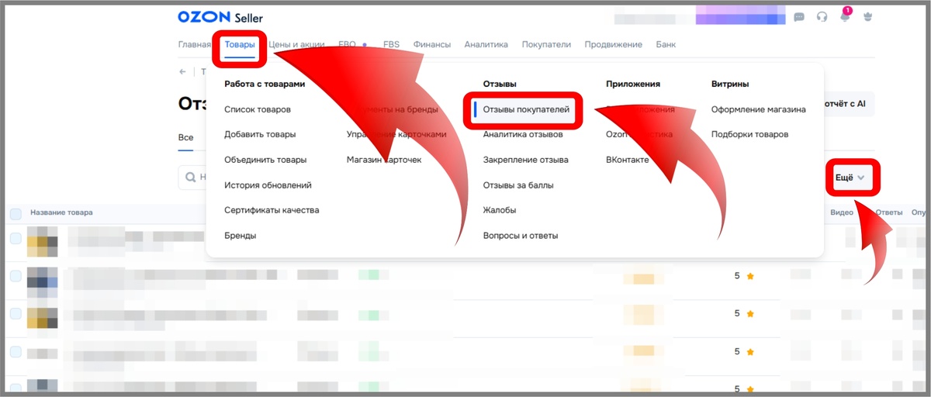Open Отзывы за баллы

point(518,185)
